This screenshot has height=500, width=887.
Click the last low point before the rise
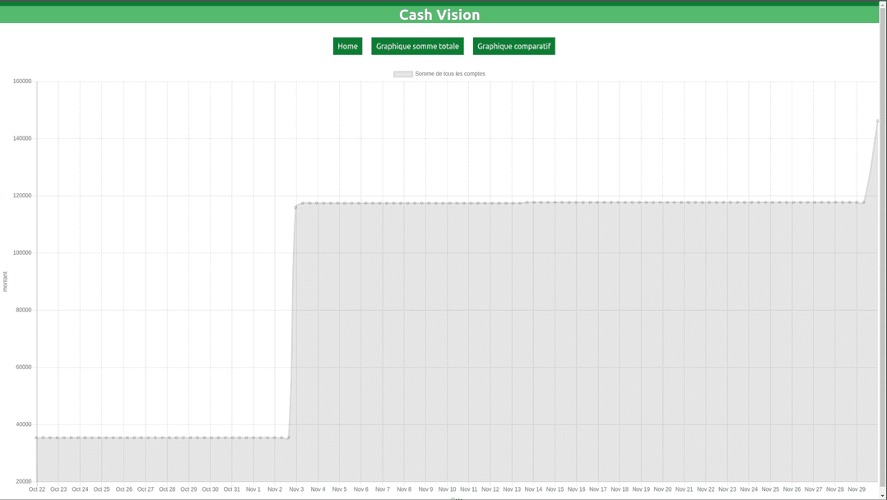(x=289, y=437)
